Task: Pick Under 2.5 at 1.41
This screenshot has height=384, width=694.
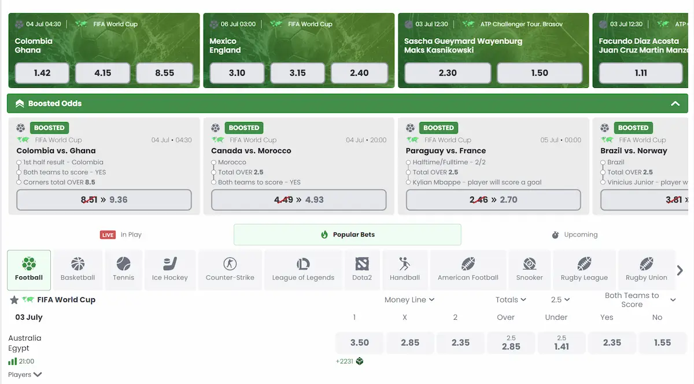Action: click(562, 342)
